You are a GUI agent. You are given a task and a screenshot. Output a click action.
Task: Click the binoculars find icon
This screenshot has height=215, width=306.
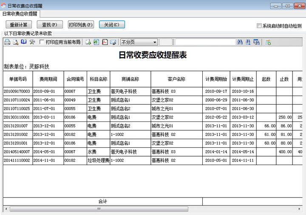pyautogui.click(x=240, y=42)
